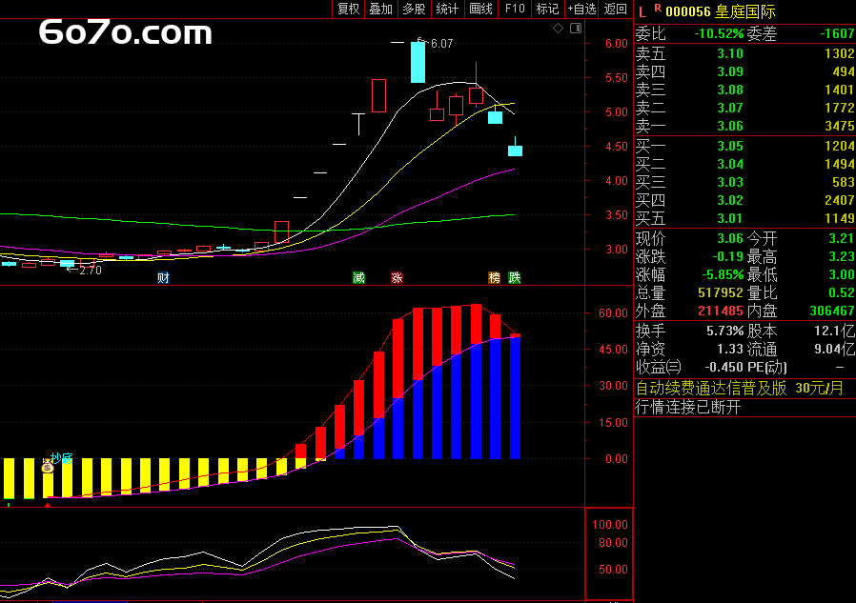Activate the 画线 drawing tool
856x603 pixels.
click(x=481, y=9)
